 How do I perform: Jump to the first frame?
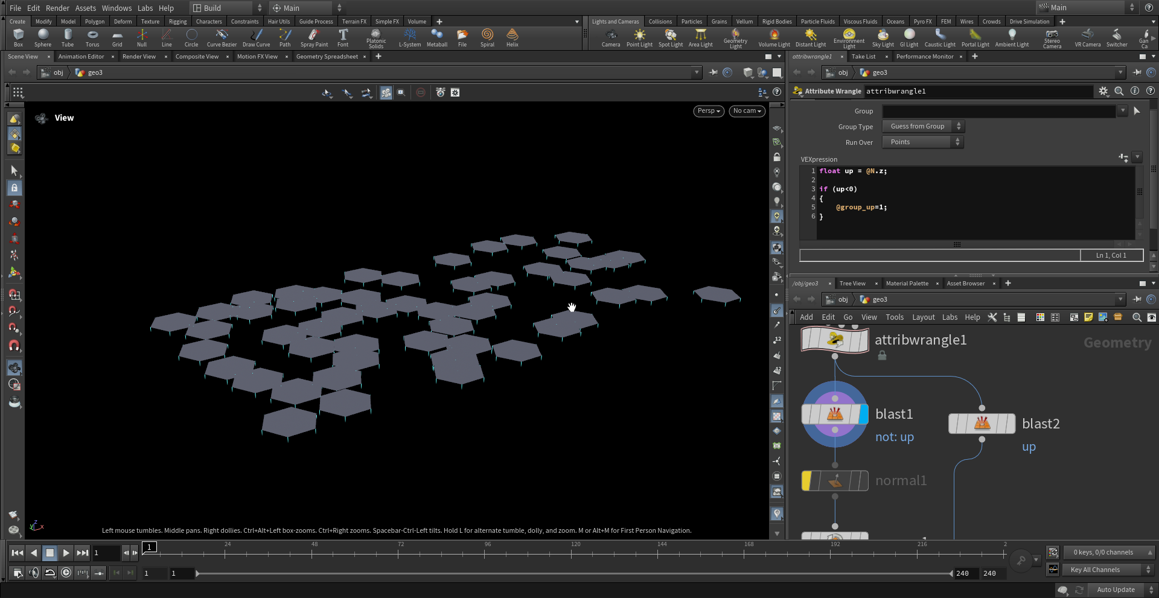18,552
